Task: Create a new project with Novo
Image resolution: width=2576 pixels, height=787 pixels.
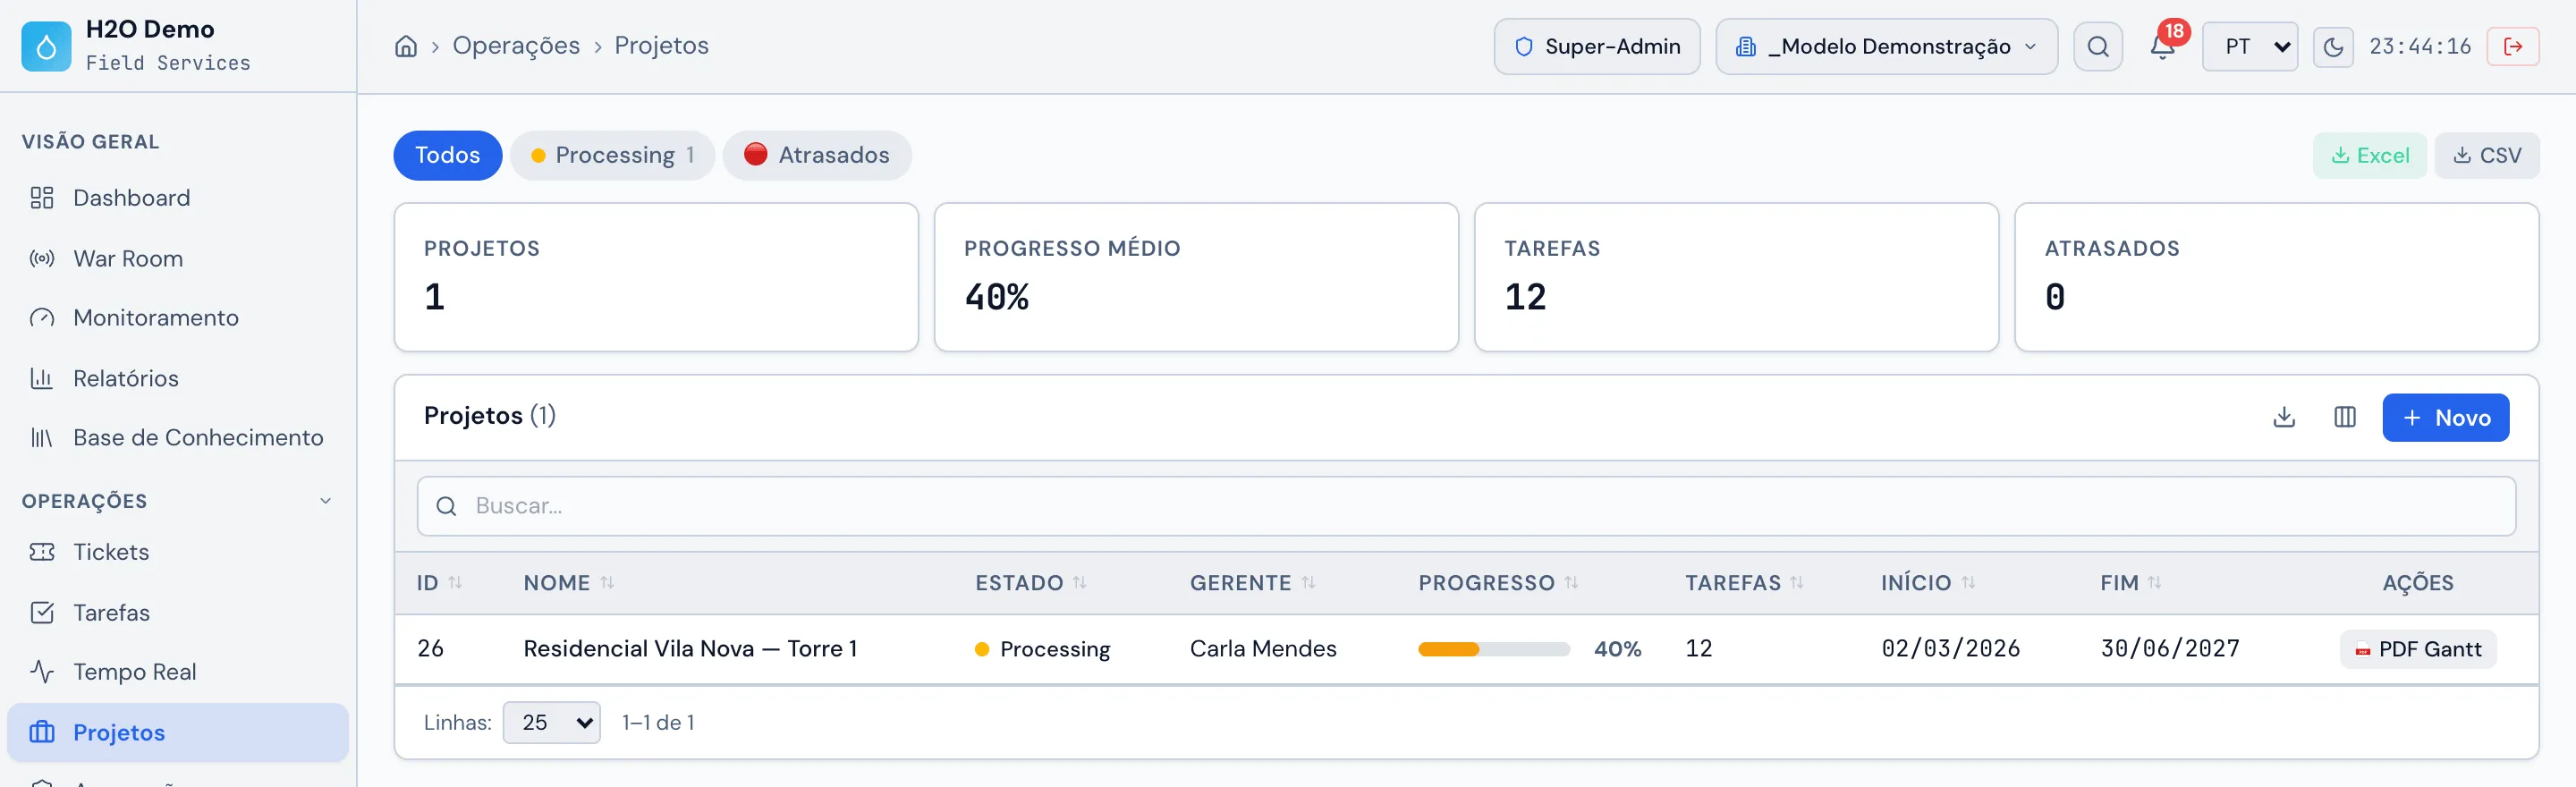Action: tap(2445, 417)
